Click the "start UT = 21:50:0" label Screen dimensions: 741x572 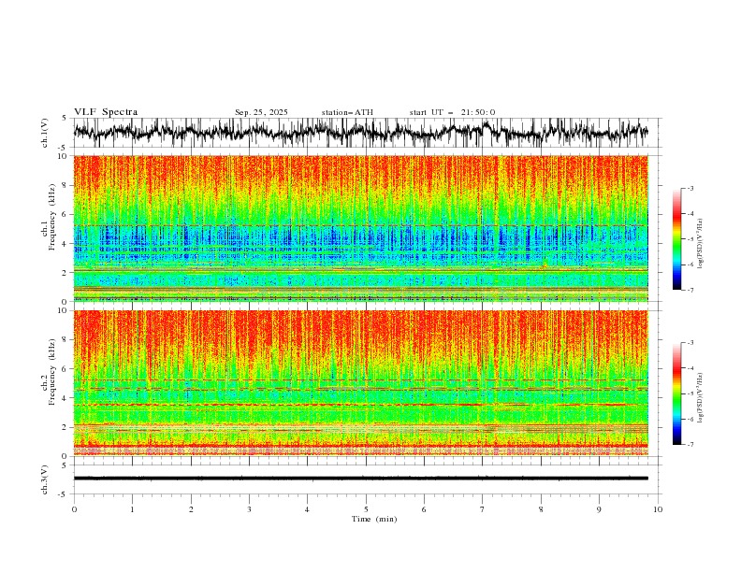(x=452, y=112)
